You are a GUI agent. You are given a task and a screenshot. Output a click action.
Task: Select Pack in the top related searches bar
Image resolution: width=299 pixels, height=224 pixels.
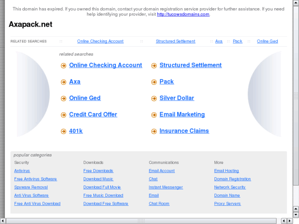point(237,41)
